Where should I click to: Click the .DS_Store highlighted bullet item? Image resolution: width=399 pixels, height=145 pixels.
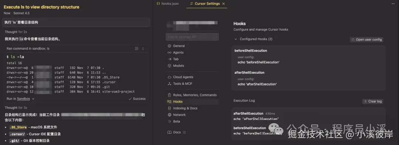18,127
